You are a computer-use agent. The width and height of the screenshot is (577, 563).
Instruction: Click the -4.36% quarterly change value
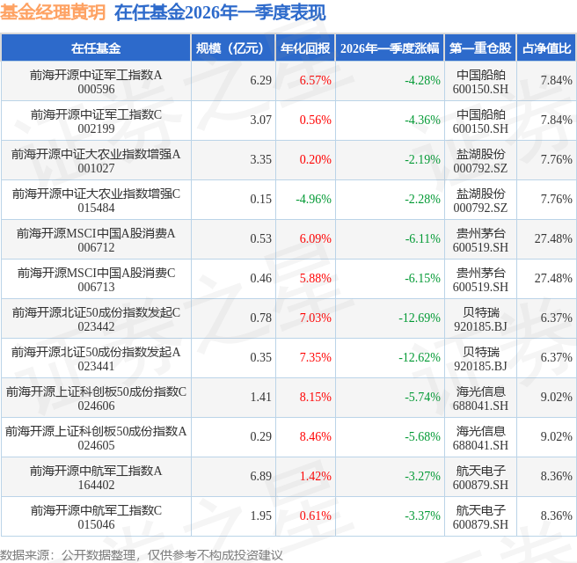click(x=422, y=120)
